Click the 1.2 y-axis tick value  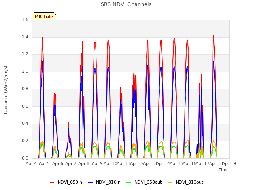[x=25, y=54]
